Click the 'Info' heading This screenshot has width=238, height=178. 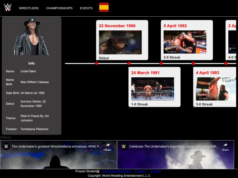(32, 63)
